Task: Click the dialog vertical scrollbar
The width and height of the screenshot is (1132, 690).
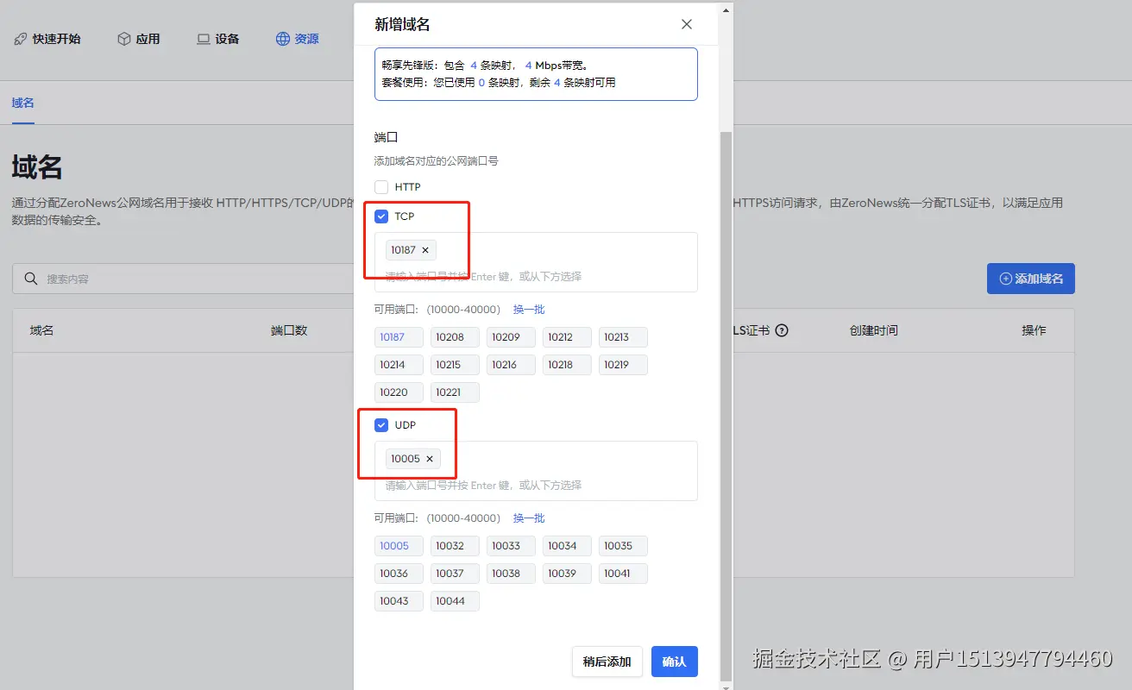Action: coord(726,405)
